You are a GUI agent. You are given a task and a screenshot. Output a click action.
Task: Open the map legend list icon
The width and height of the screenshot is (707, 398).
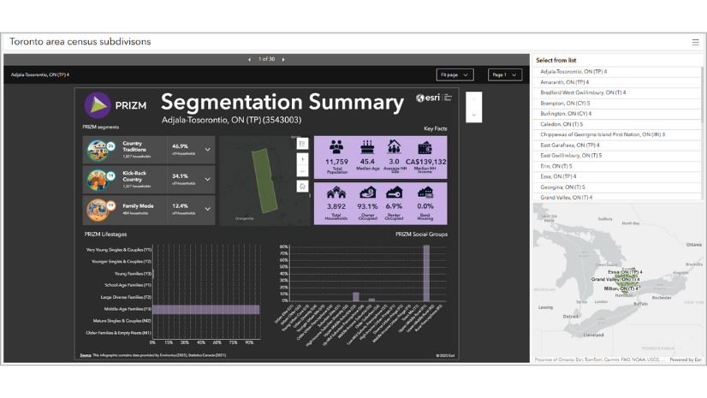[x=302, y=144]
